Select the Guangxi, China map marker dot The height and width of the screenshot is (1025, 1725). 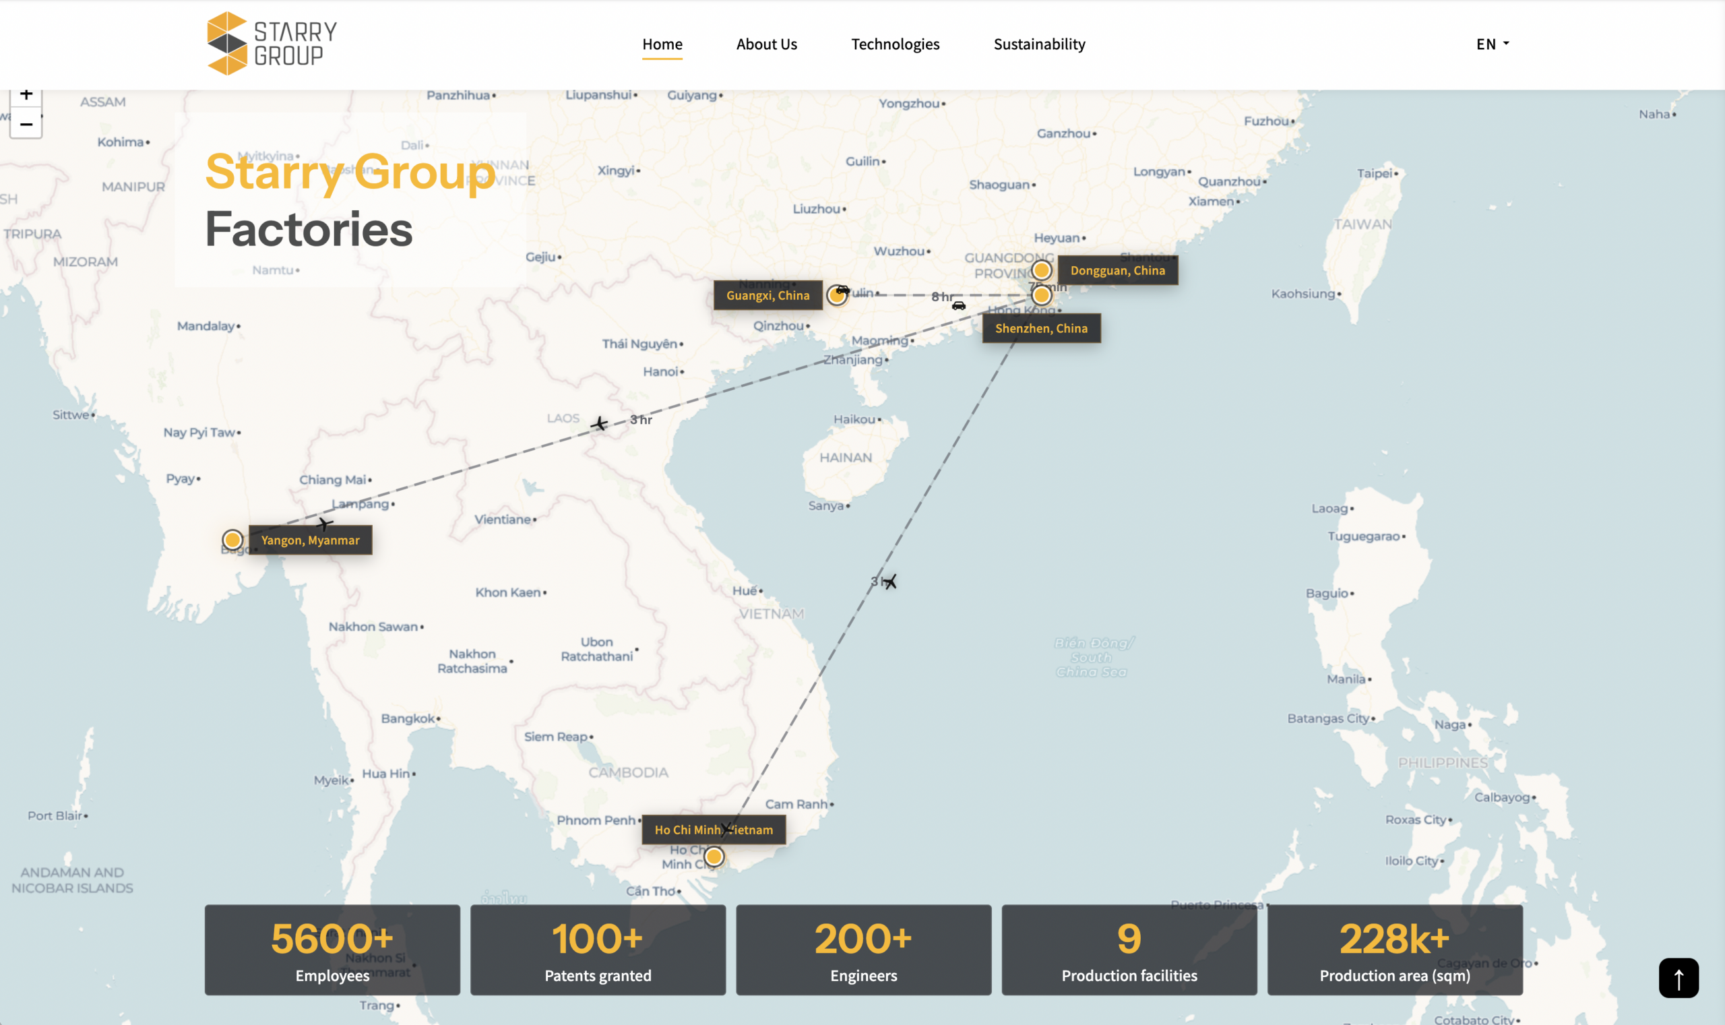tap(836, 296)
